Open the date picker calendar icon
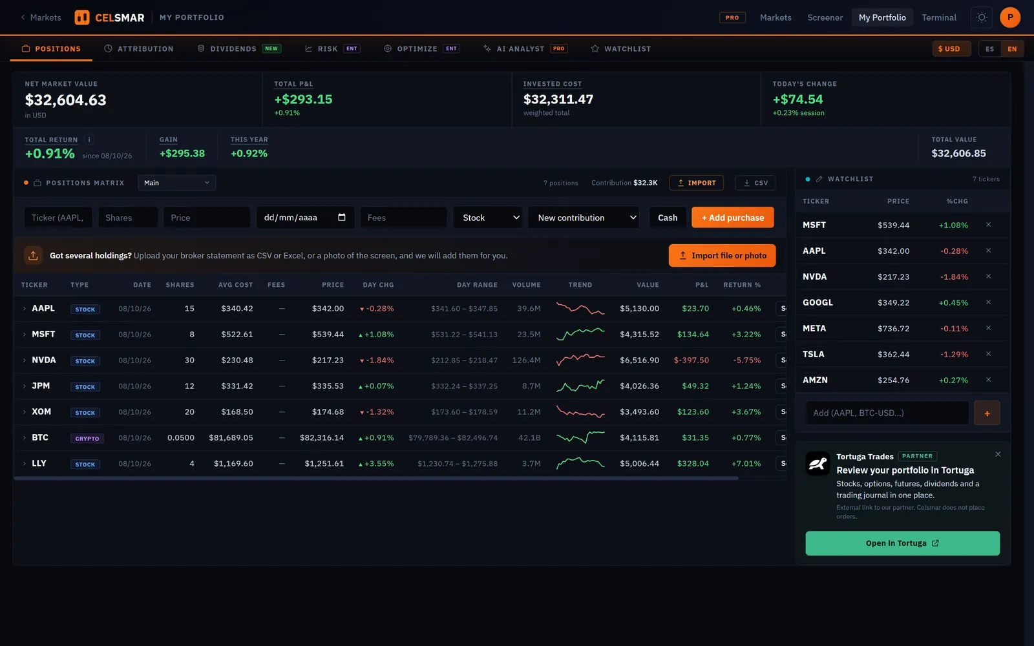 342,217
